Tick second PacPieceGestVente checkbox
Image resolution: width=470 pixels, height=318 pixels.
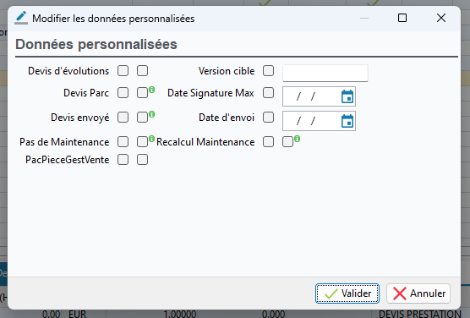tap(142, 160)
